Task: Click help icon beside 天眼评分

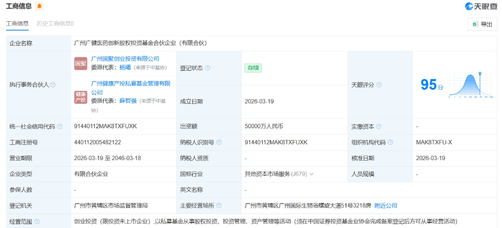Action: [379, 85]
